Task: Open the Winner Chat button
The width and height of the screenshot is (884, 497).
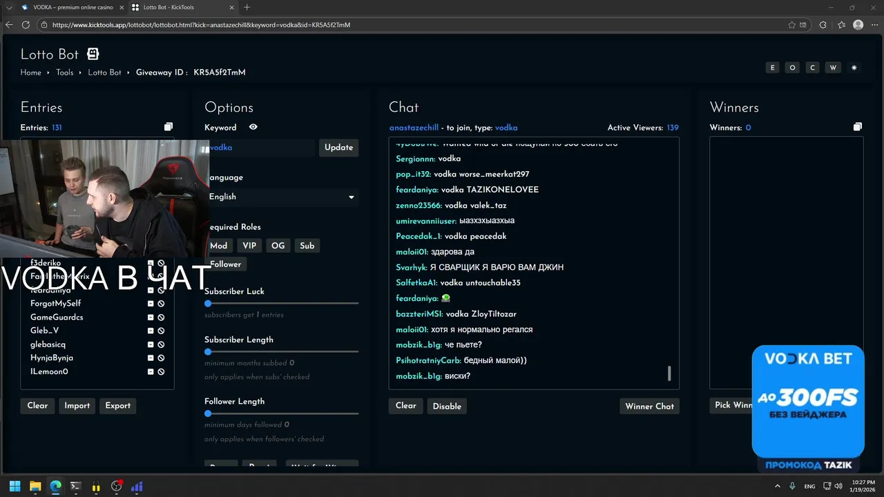Action: 649,406
